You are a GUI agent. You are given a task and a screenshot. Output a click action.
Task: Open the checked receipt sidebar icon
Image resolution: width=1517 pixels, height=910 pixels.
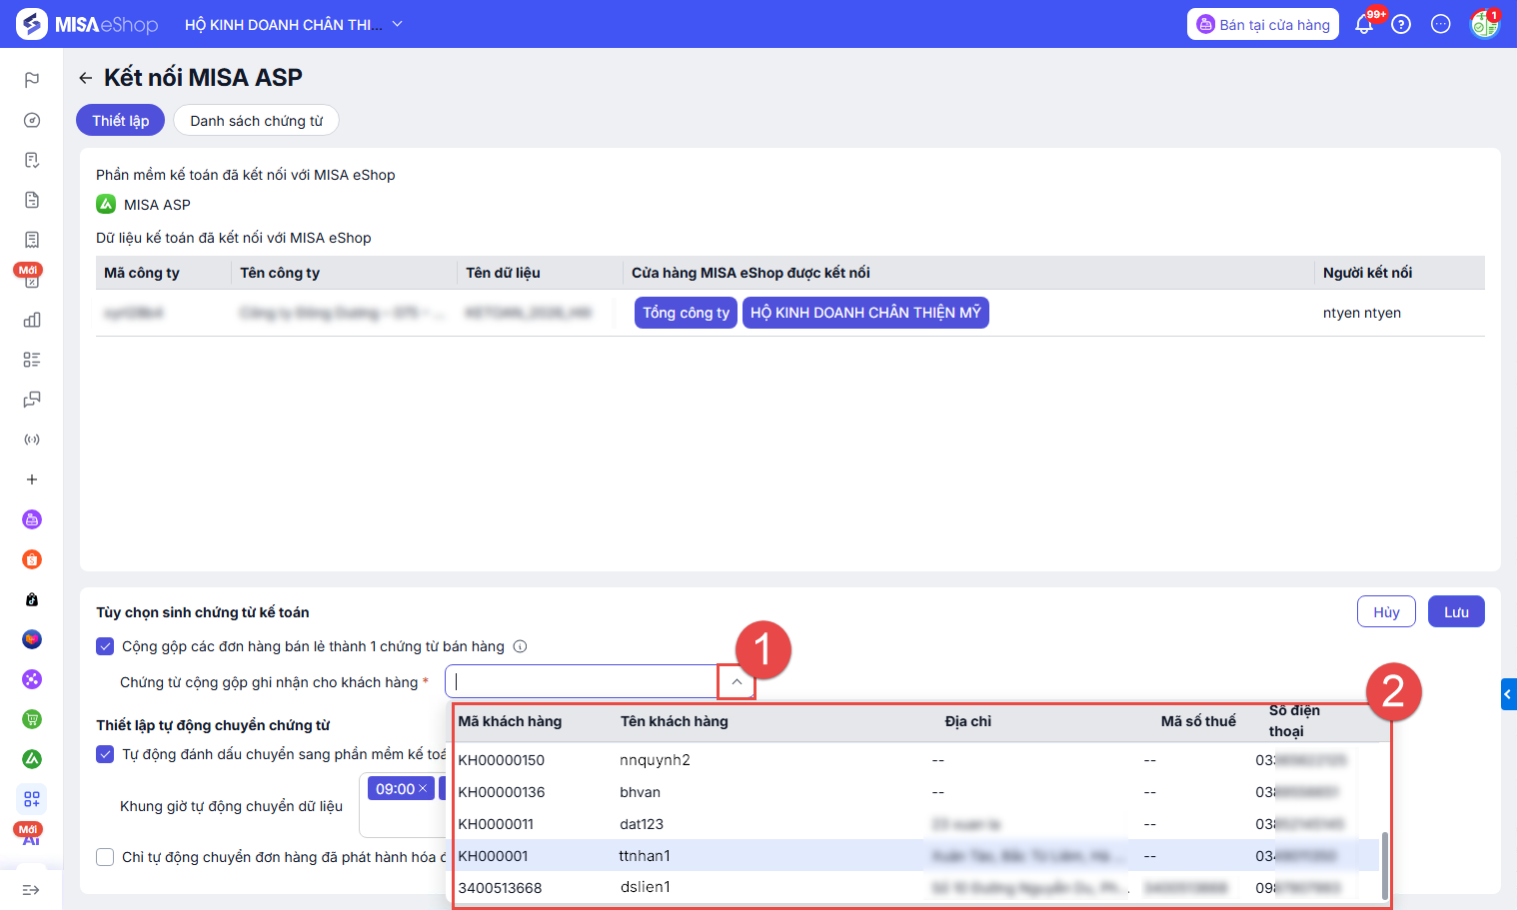click(x=32, y=160)
